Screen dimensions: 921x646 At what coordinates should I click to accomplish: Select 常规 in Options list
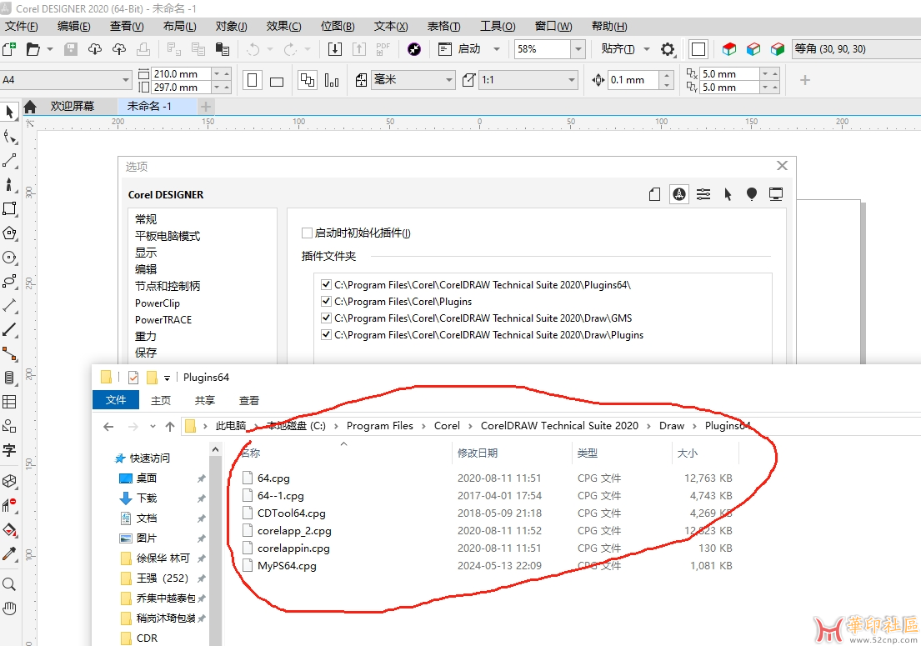coord(146,219)
